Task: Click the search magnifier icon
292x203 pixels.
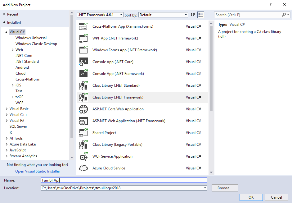Action: [x=284, y=15]
